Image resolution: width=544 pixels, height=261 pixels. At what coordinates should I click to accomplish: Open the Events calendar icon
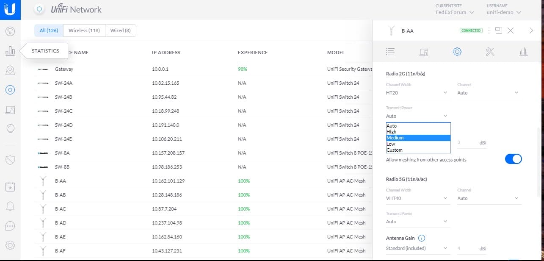(x=10, y=186)
